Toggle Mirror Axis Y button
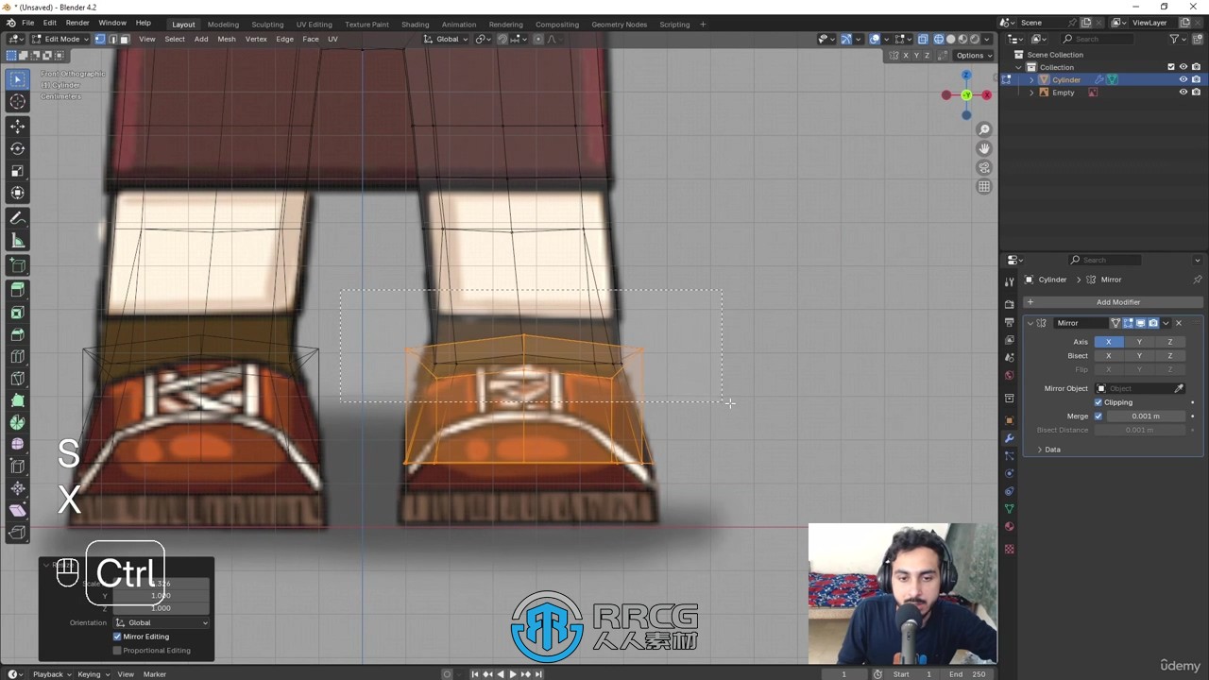Screen dimensions: 1209x680 tap(1139, 342)
